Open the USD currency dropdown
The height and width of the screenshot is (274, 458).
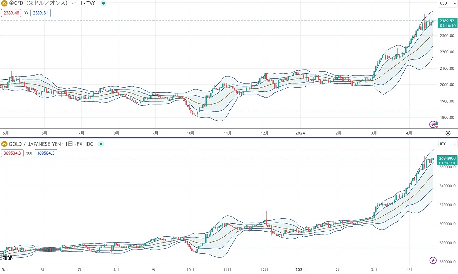point(447,3)
